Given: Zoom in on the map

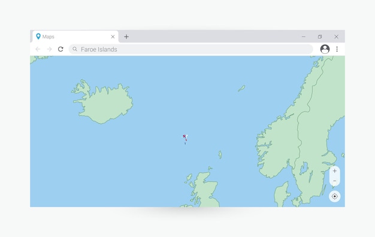Looking at the screenshot, I should pyautogui.click(x=335, y=171).
